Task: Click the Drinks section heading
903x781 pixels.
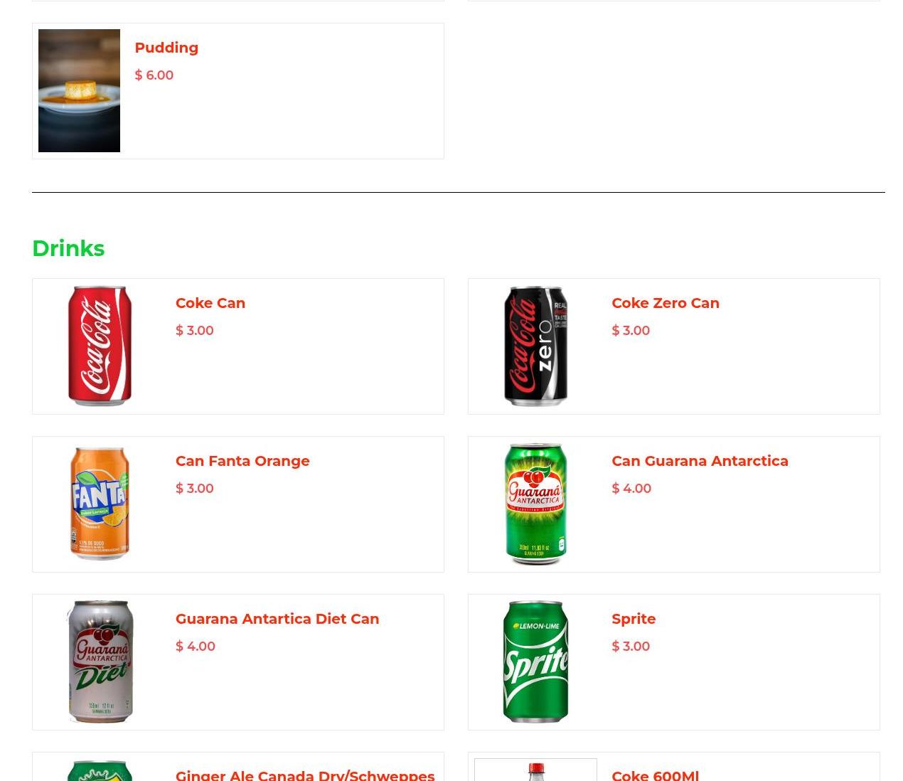Action: (x=68, y=248)
